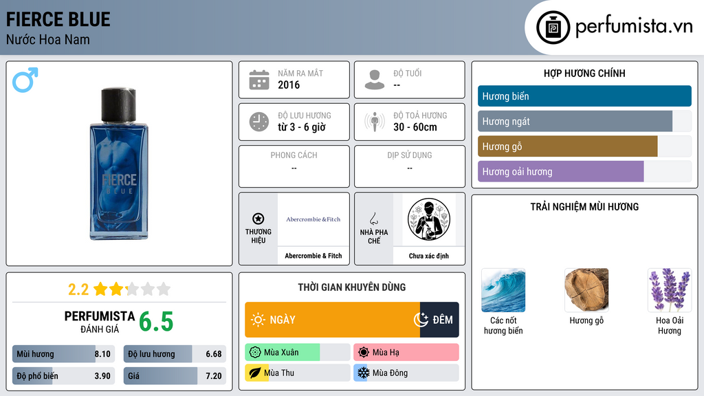
Task: Click the moon icon in Đêm bar
Action: 421,320
